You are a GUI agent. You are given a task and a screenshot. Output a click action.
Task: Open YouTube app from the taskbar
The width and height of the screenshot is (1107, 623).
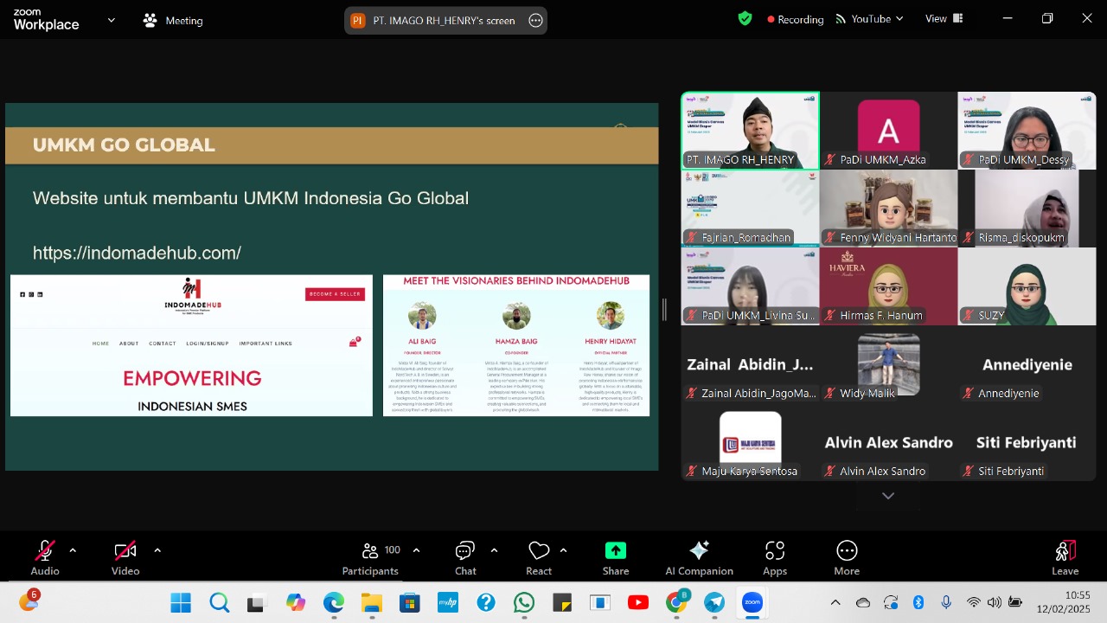638,603
